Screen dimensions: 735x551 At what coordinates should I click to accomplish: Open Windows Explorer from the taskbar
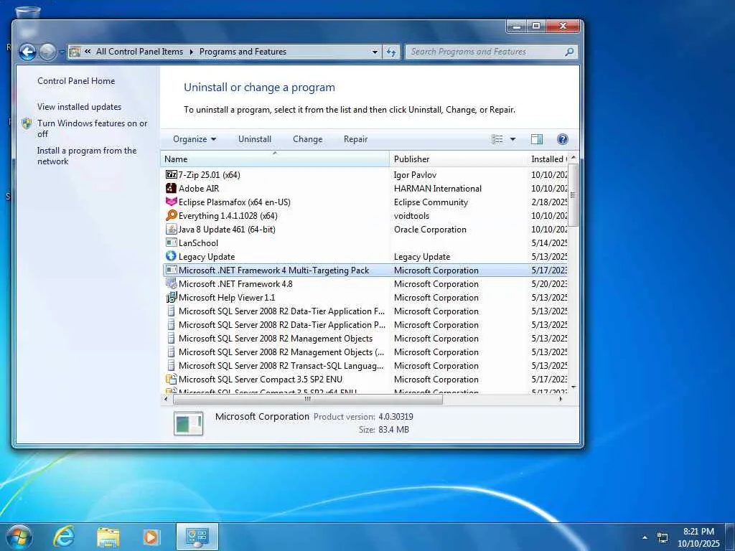click(108, 537)
